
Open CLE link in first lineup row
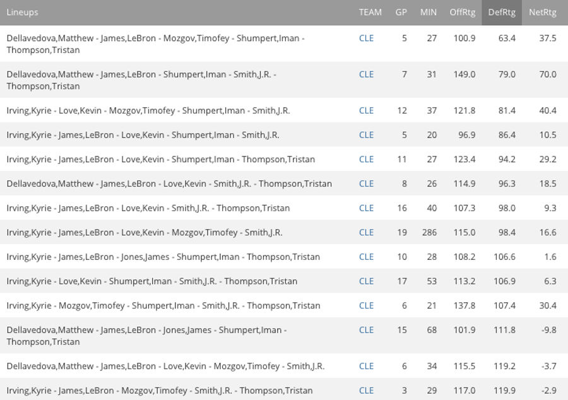click(366, 38)
